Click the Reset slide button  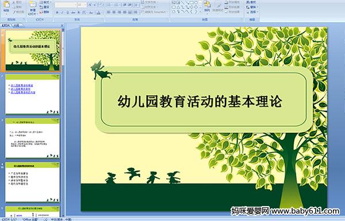(x=44, y=7)
